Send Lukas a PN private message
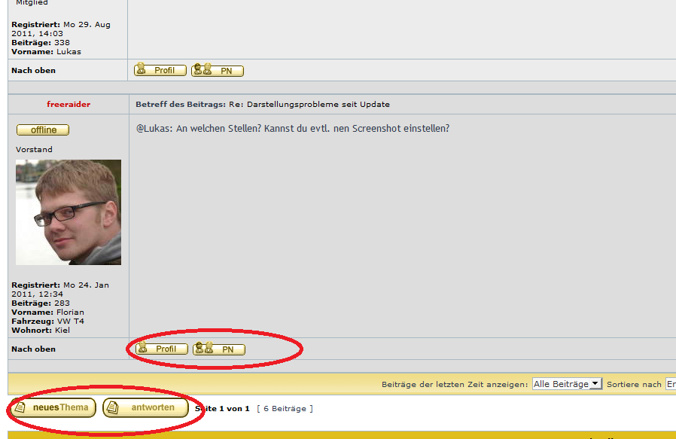676x439 pixels. 218,71
